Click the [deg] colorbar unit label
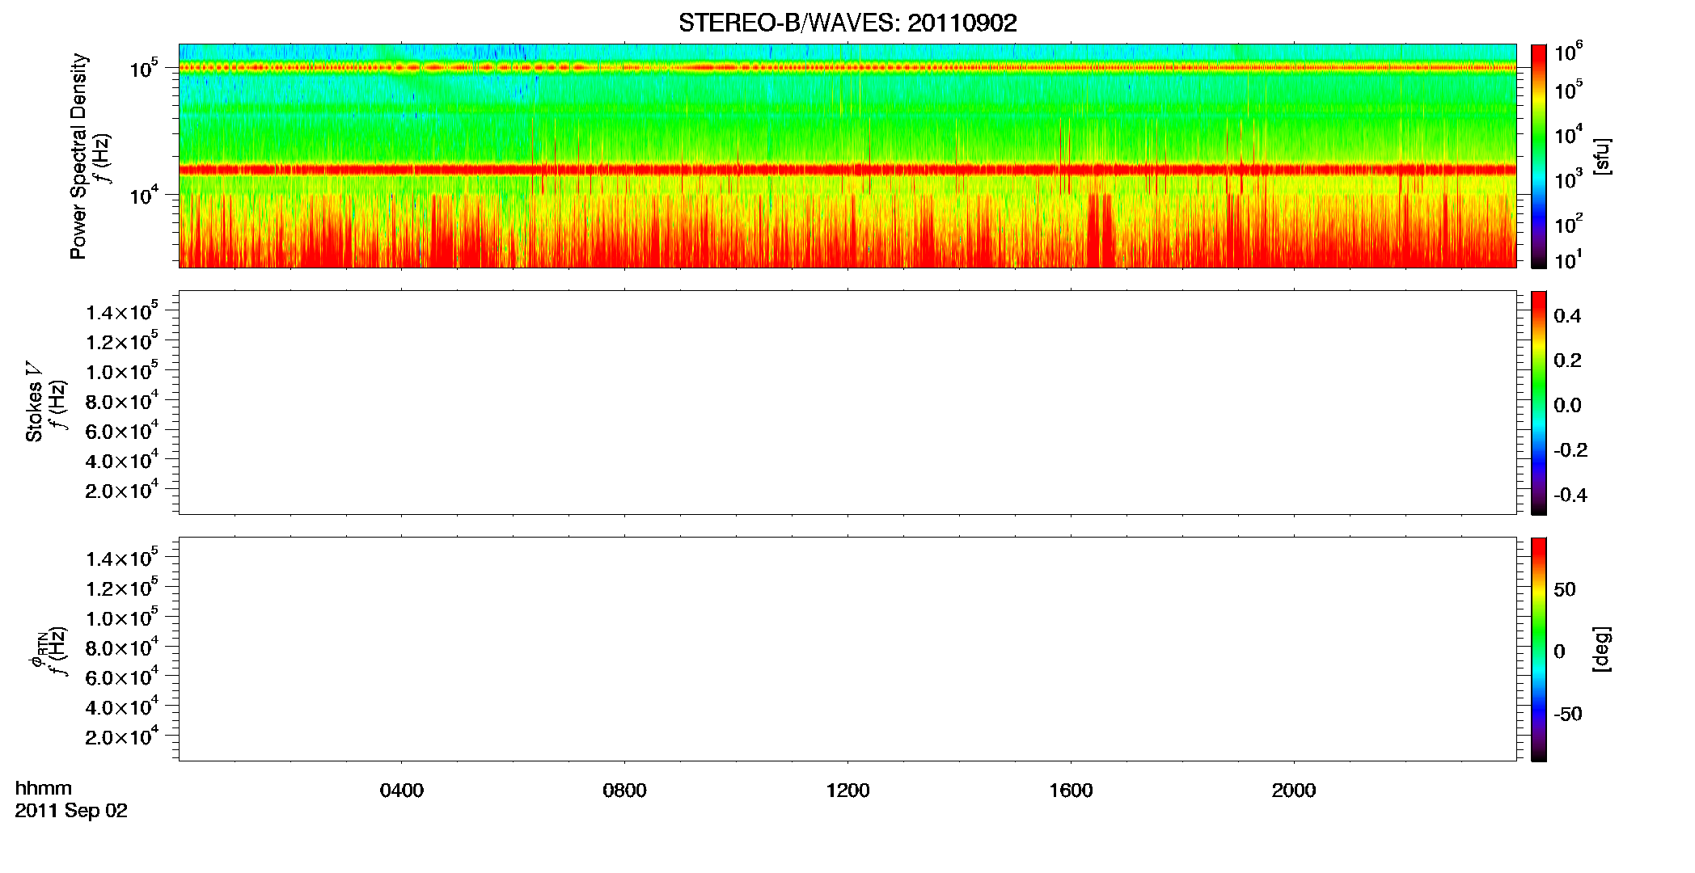This screenshot has width=1695, height=873. [x=1601, y=649]
